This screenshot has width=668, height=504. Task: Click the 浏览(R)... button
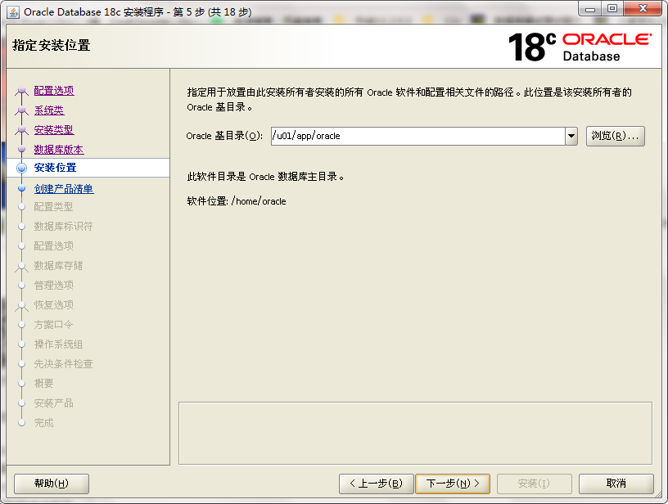[615, 136]
